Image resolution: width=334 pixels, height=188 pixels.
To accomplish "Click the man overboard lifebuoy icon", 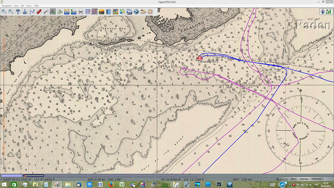I will (x=150, y=12).
